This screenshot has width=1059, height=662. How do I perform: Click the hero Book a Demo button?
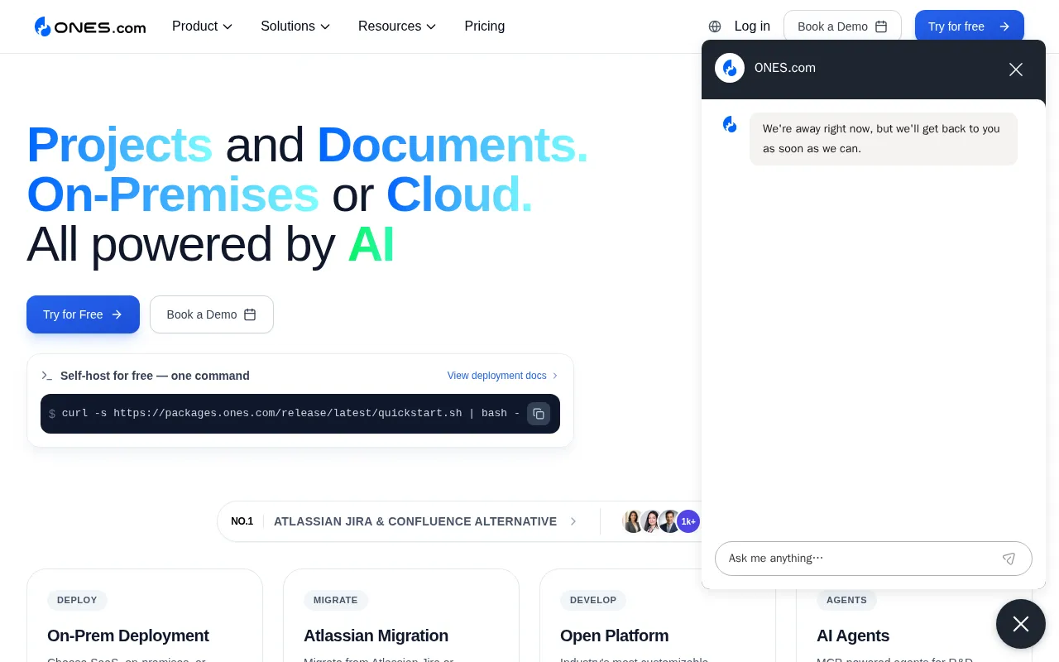pos(212,314)
